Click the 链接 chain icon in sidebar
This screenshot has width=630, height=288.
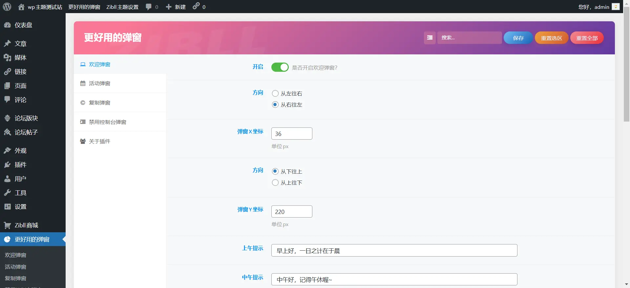click(x=7, y=72)
